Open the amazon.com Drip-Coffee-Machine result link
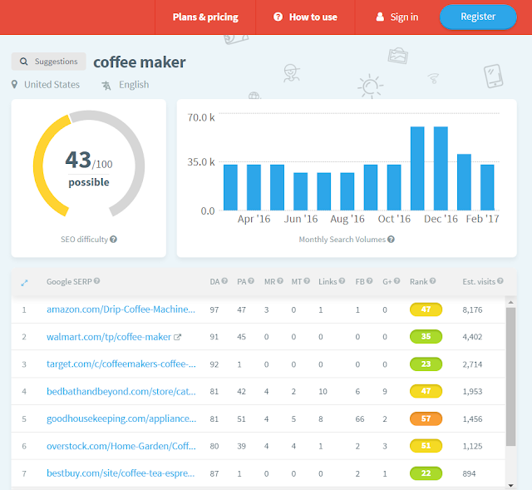Viewport: 532px width, 490px height. [121, 309]
